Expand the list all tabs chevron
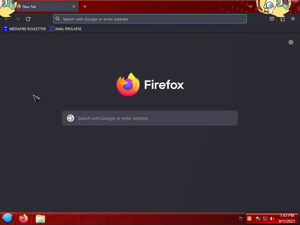Viewport: 300px width, 225px height. [250, 6]
